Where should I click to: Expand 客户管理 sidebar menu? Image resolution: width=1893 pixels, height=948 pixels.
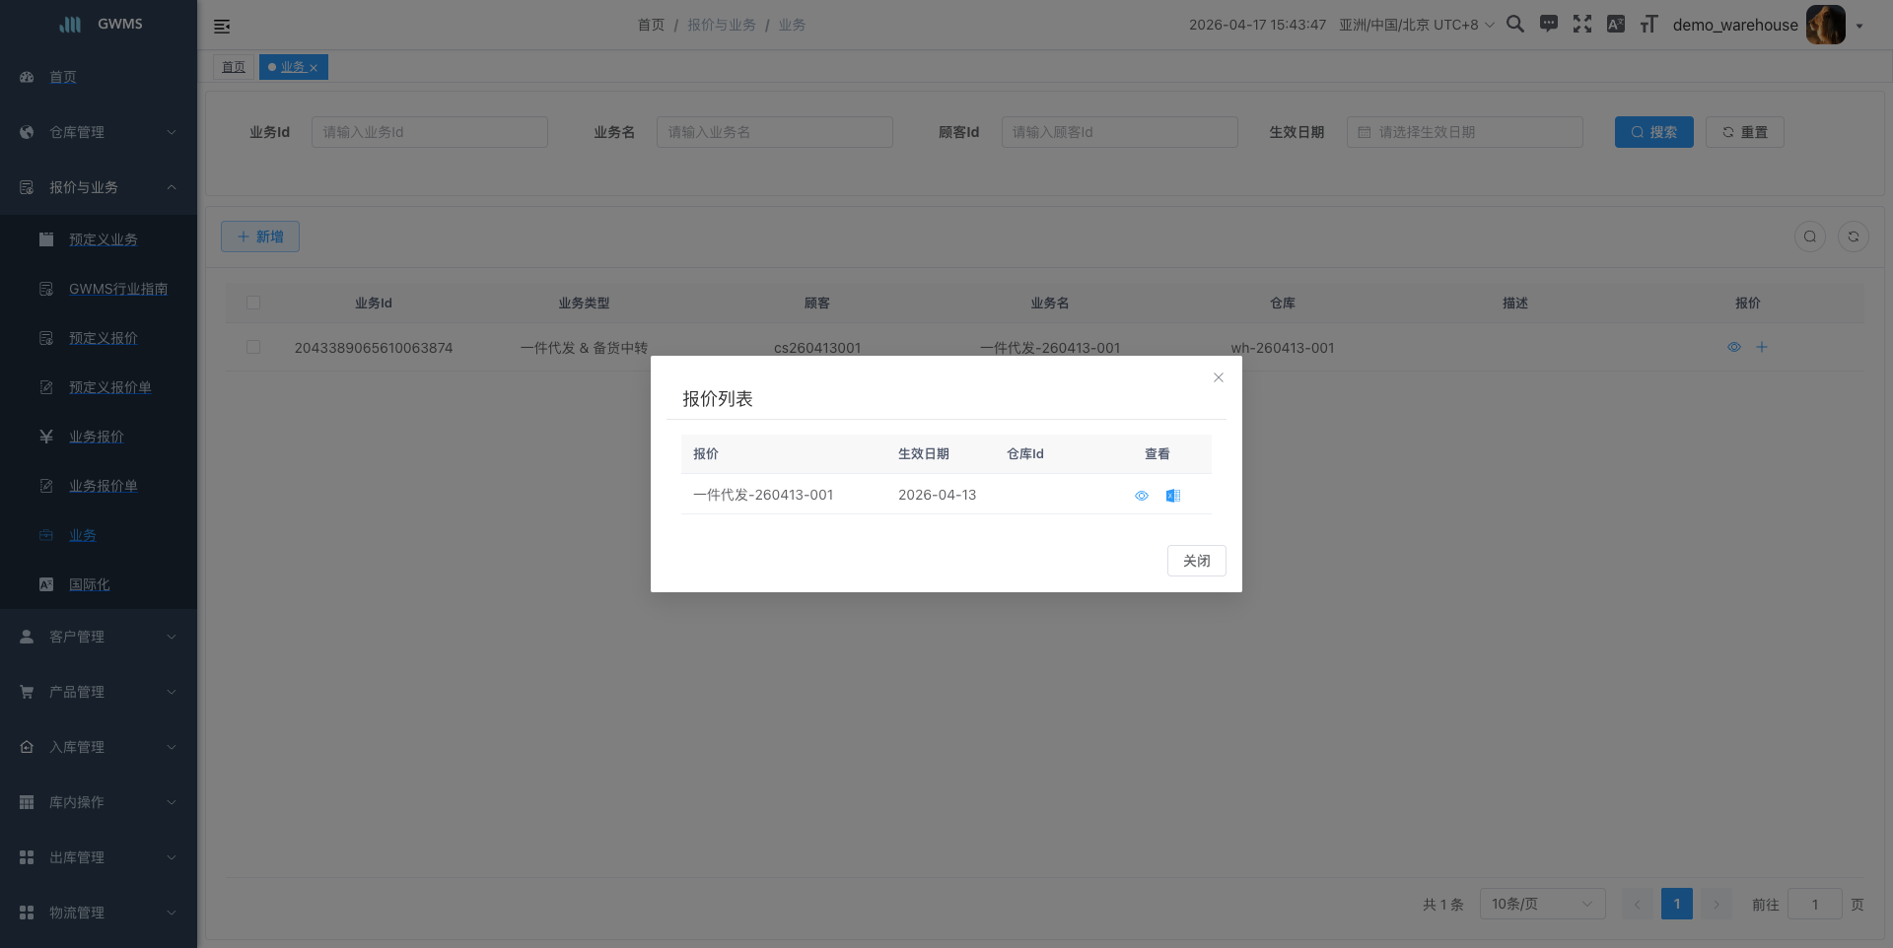click(99, 637)
